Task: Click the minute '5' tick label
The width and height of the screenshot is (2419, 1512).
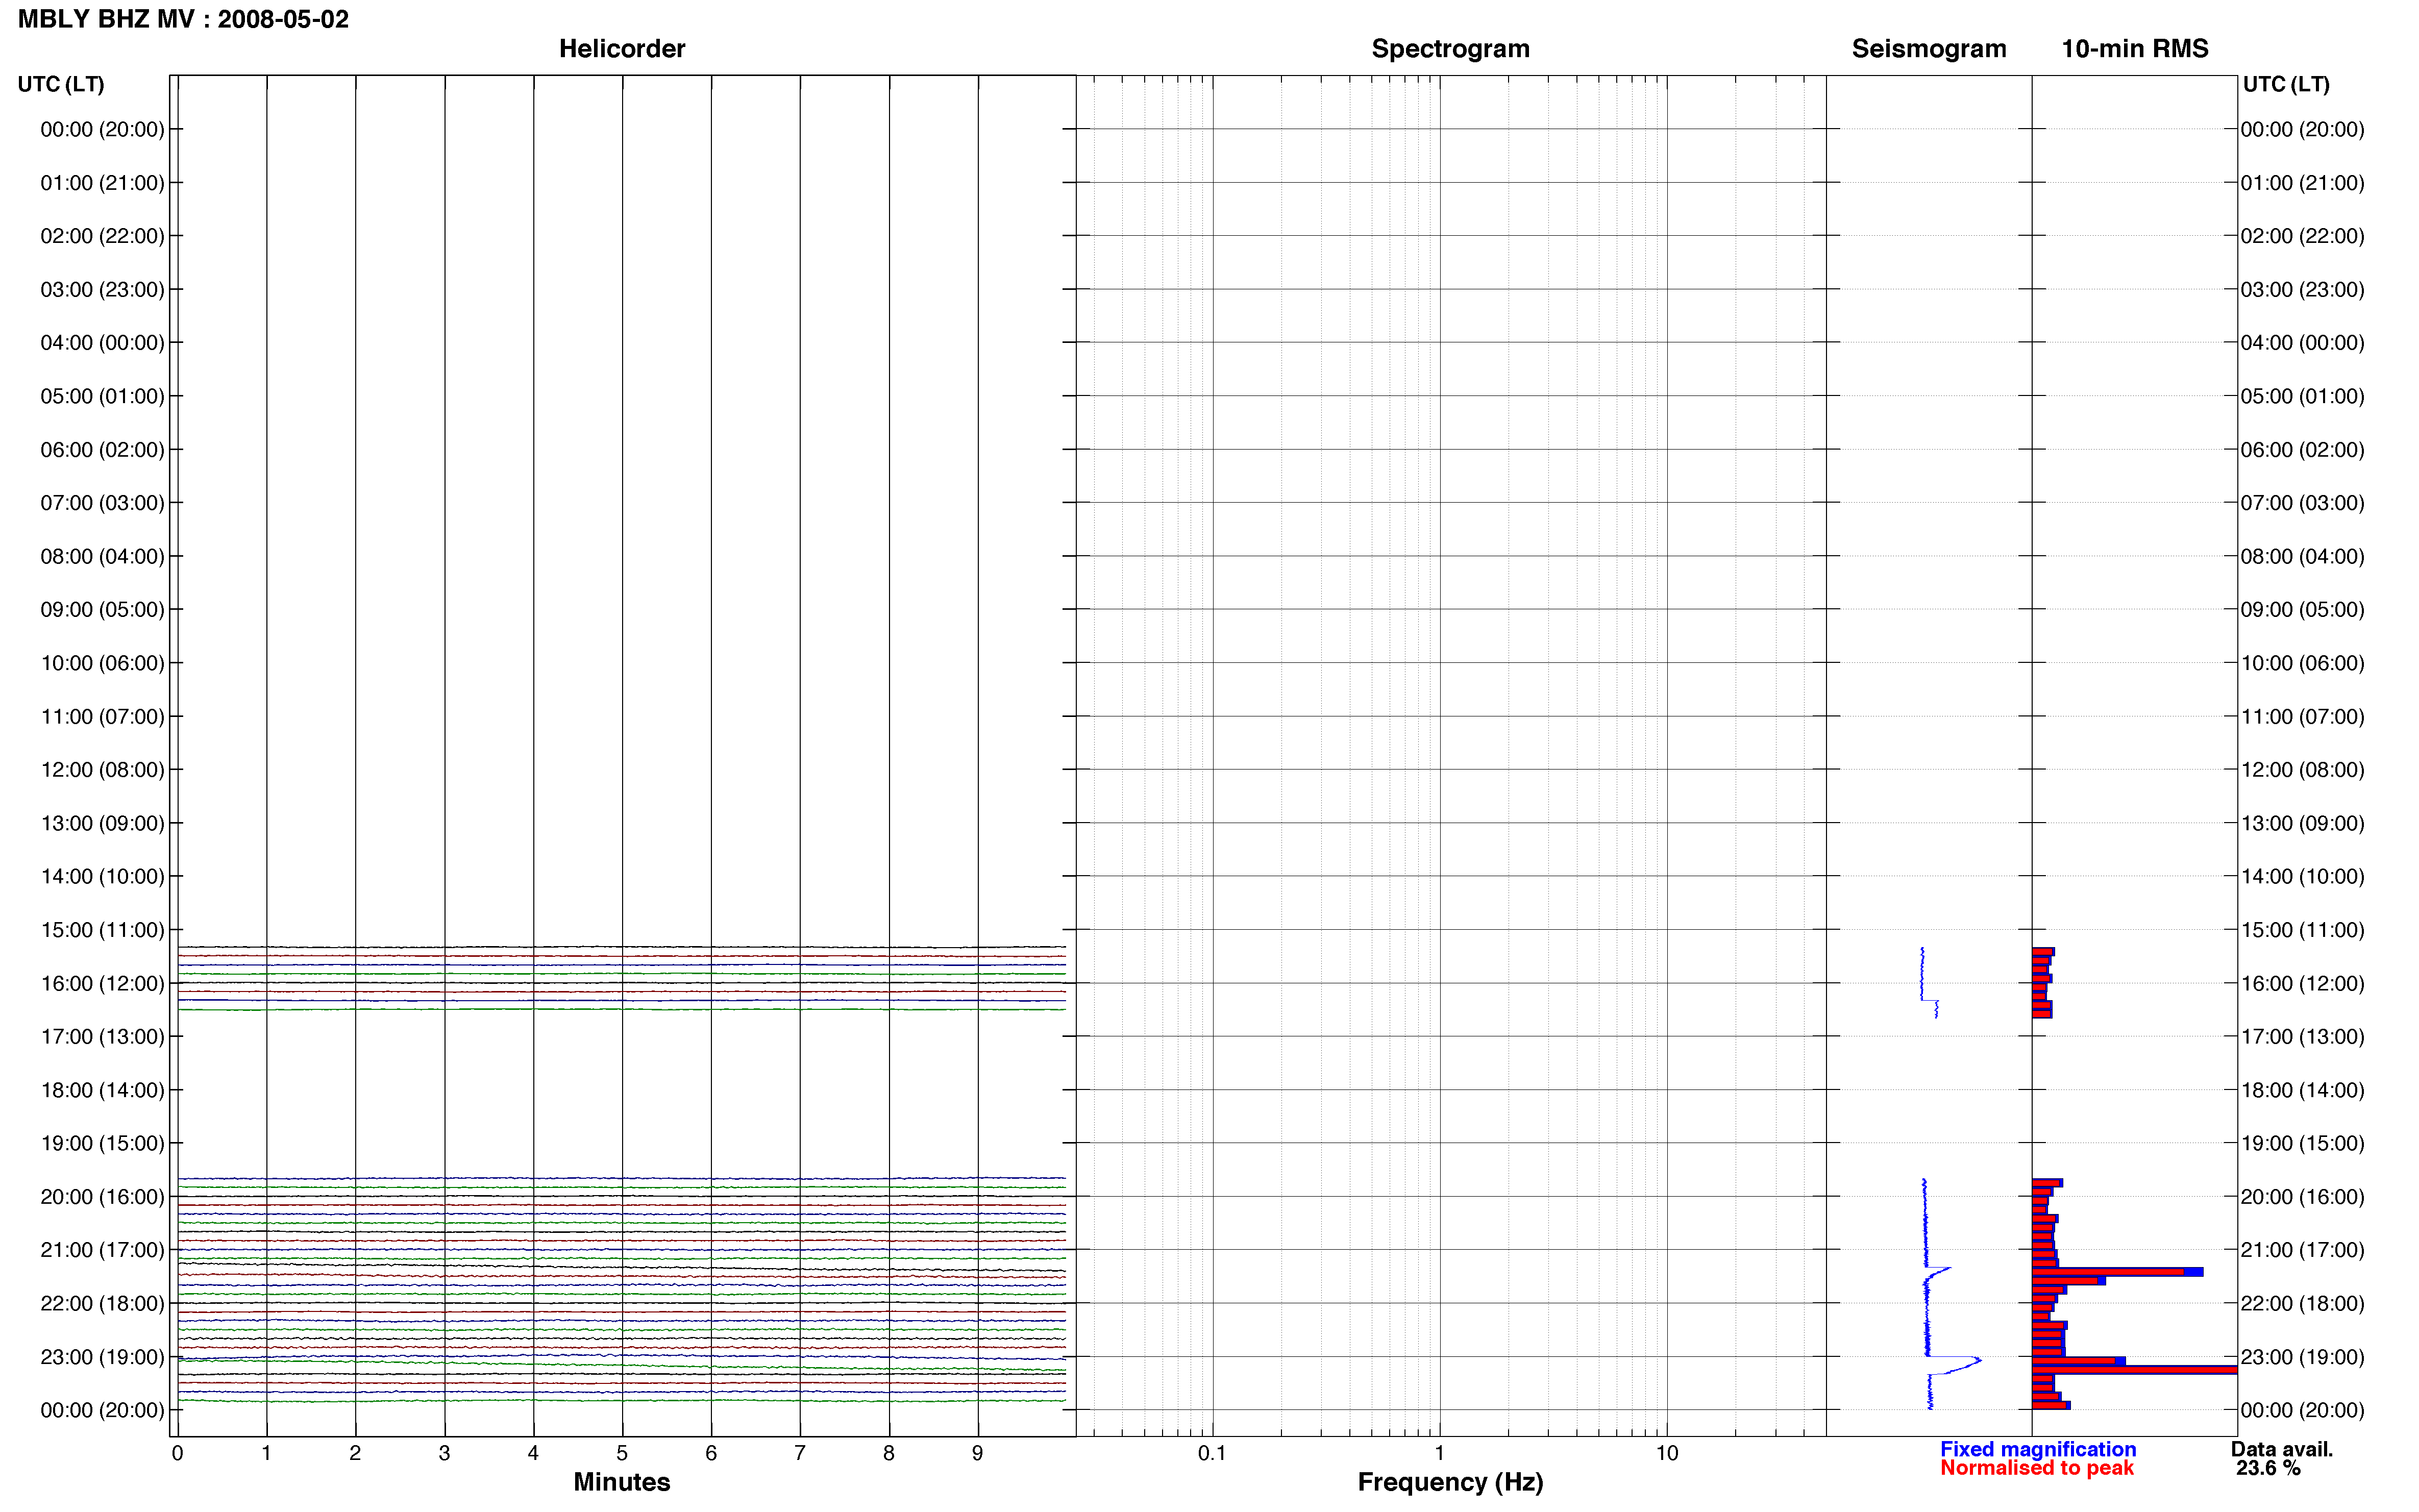Action: point(622,1453)
